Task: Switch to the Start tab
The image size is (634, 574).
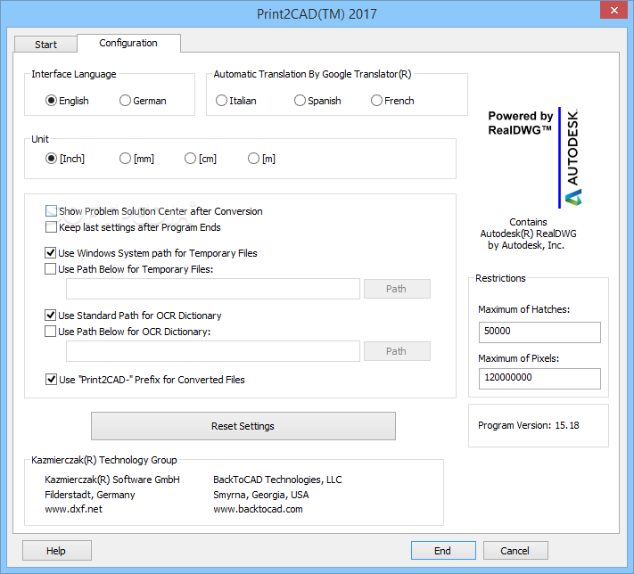Action: tap(45, 45)
